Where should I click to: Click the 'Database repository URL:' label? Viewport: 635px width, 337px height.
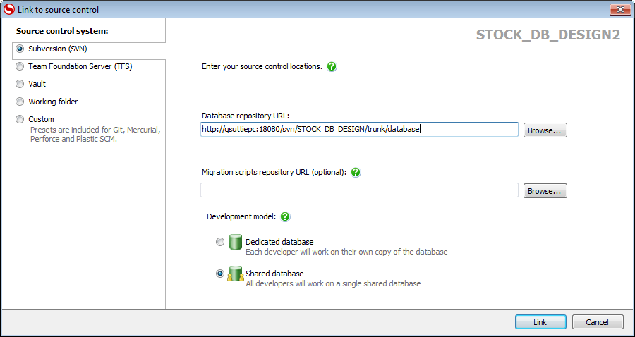click(x=246, y=116)
